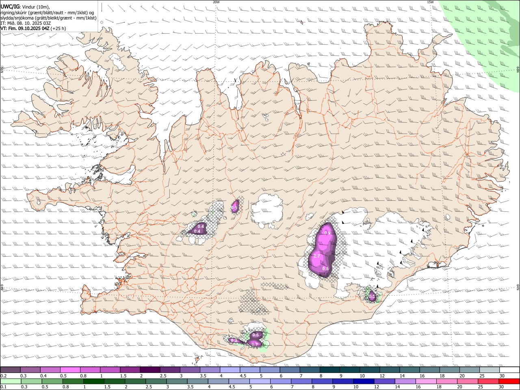Pick the light pink 16 swatch in lower legend
This screenshot has height=390, width=520.
click(x=425, y=381)
